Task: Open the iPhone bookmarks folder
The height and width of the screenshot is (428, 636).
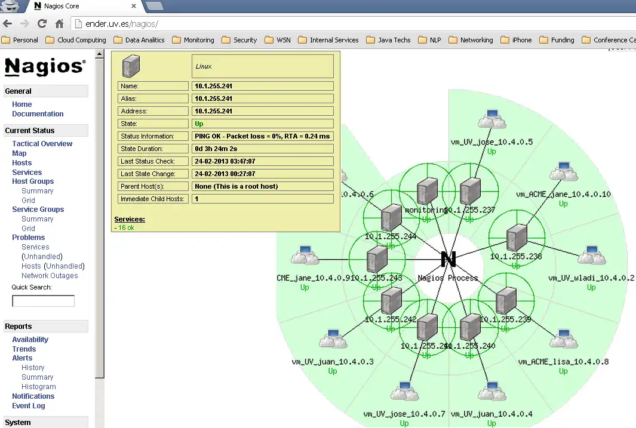Action: (x=516, y=40)
